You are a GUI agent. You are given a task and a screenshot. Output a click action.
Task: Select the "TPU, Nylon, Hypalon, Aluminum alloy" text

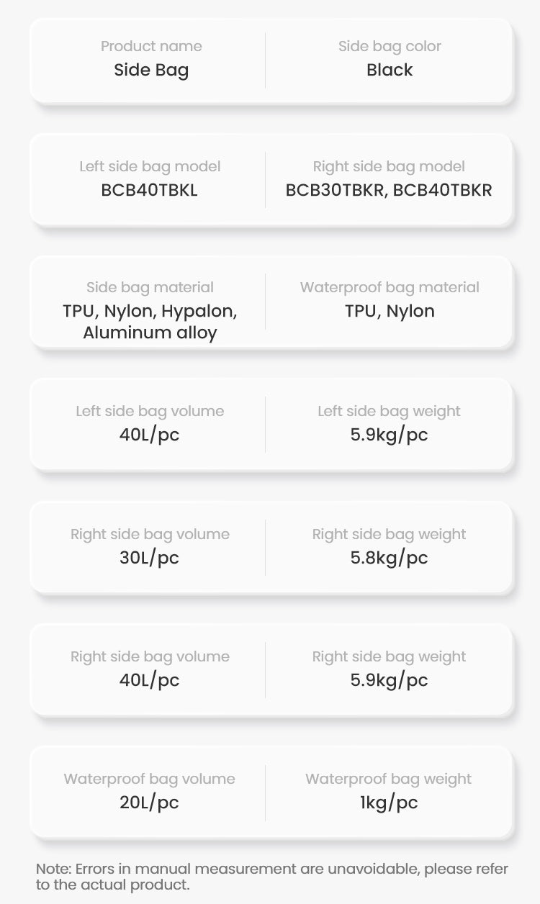[150, 322]
